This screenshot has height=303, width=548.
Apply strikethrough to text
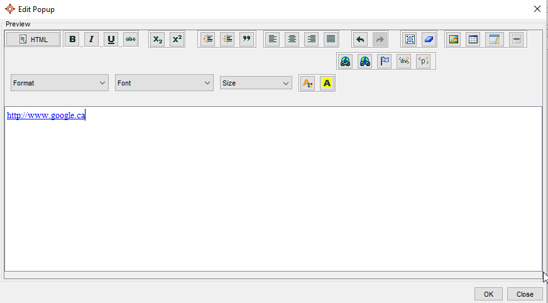pos(131,40)
